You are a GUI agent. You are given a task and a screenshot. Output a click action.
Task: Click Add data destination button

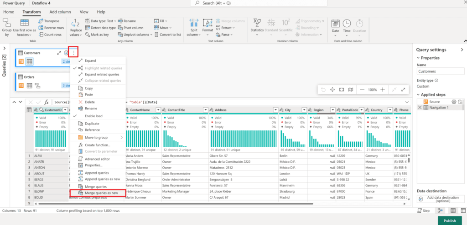441,199
